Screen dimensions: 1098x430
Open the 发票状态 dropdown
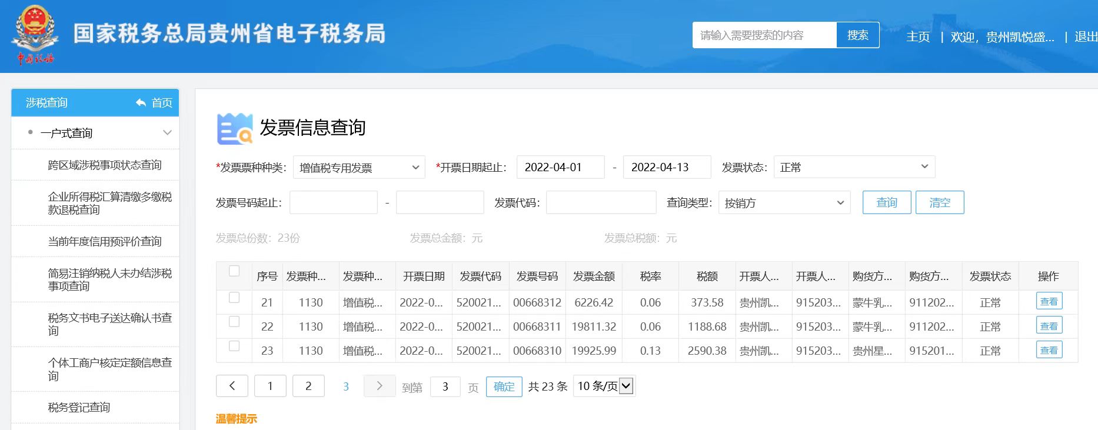(854, 167)
